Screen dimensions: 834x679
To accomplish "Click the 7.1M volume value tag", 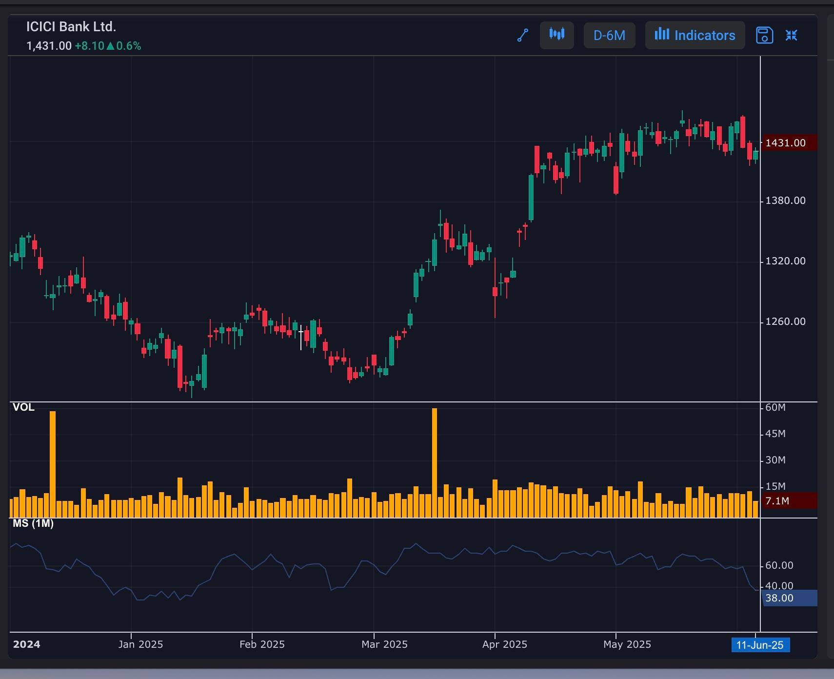I will pyautogui.click(x=789, y=501).
